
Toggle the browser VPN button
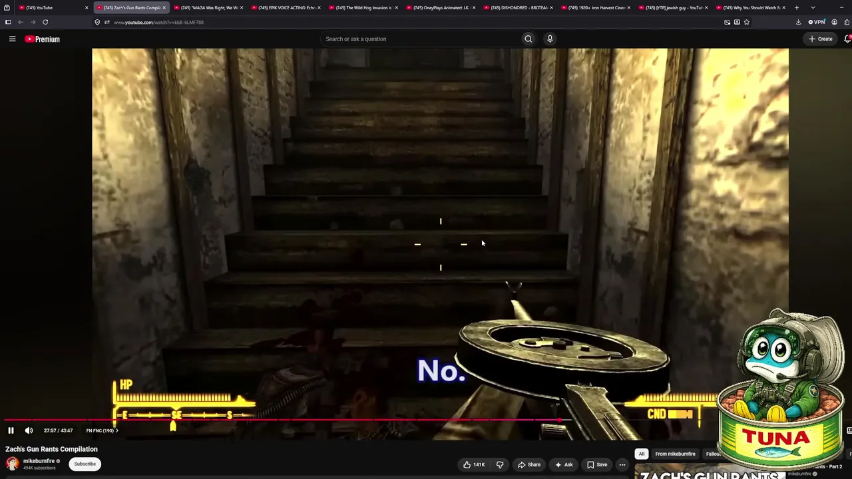coord(816,22)
